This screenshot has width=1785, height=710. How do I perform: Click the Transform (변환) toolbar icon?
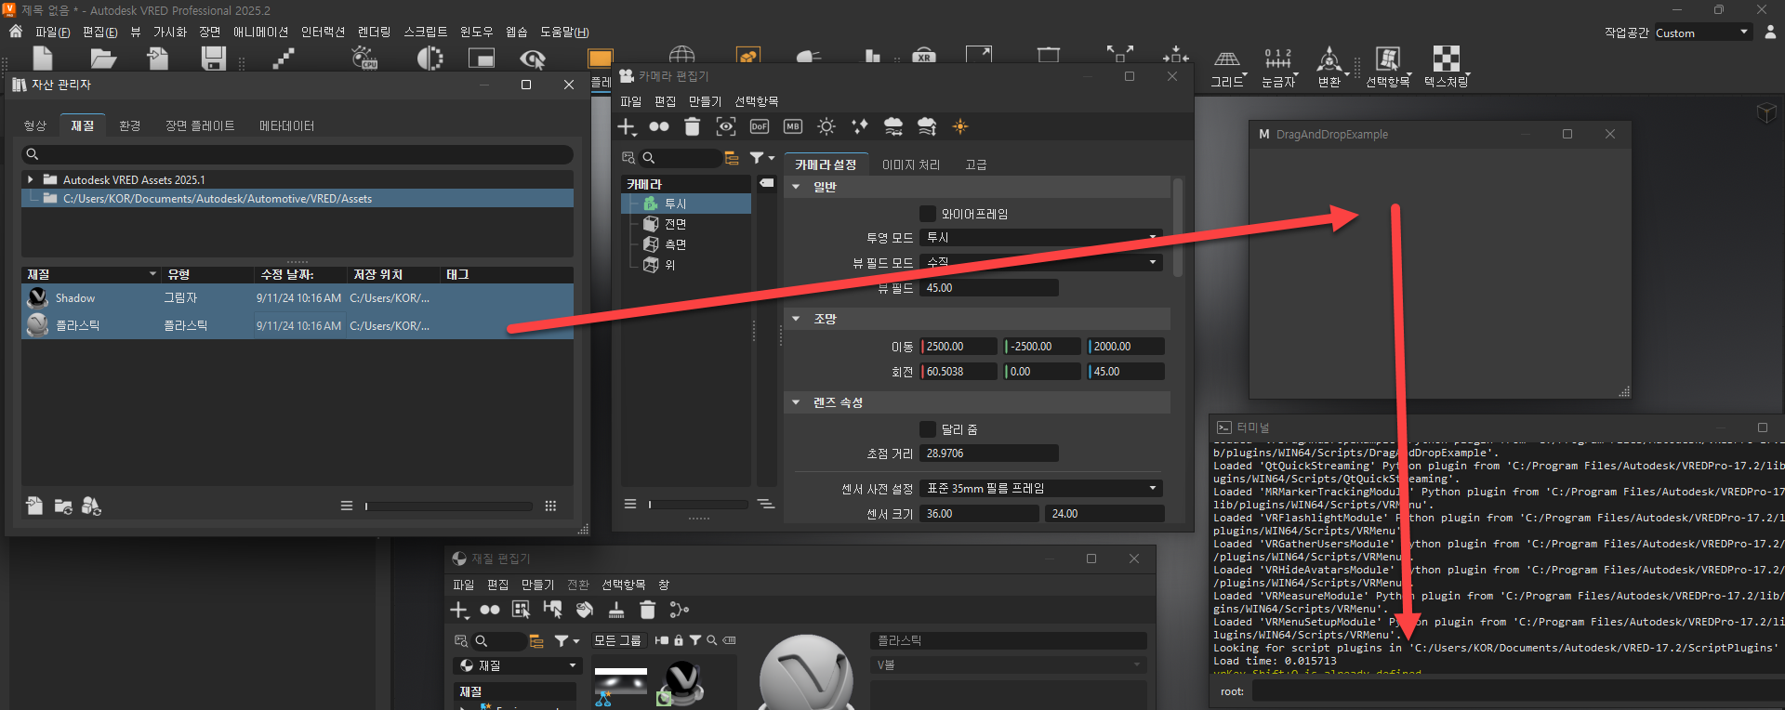click(1329, 69)
